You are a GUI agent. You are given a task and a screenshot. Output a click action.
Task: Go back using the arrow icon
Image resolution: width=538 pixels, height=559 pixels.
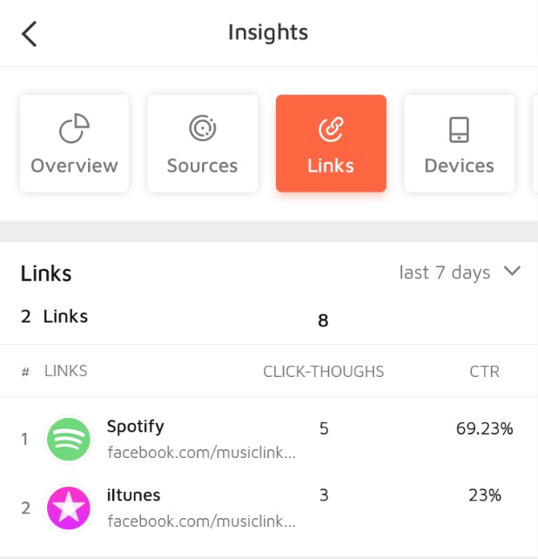tap(30, 34)
